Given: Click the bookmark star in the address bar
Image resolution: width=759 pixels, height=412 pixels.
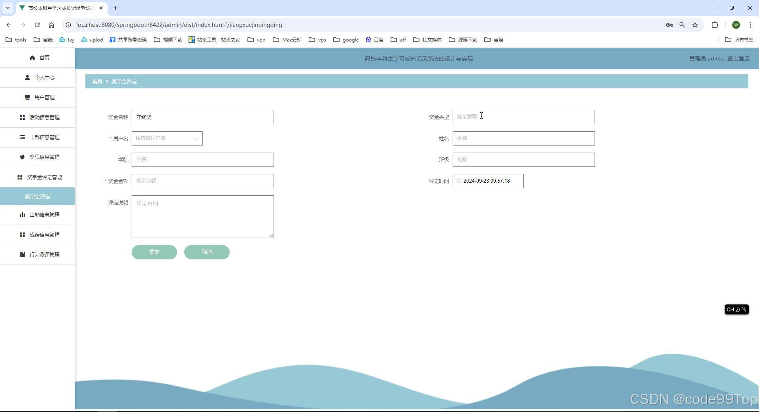Looking at the screenshot, I should (695, 25).
